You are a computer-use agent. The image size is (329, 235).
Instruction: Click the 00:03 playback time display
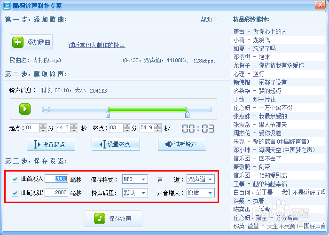pyautogui.click(x=198, y=128)
